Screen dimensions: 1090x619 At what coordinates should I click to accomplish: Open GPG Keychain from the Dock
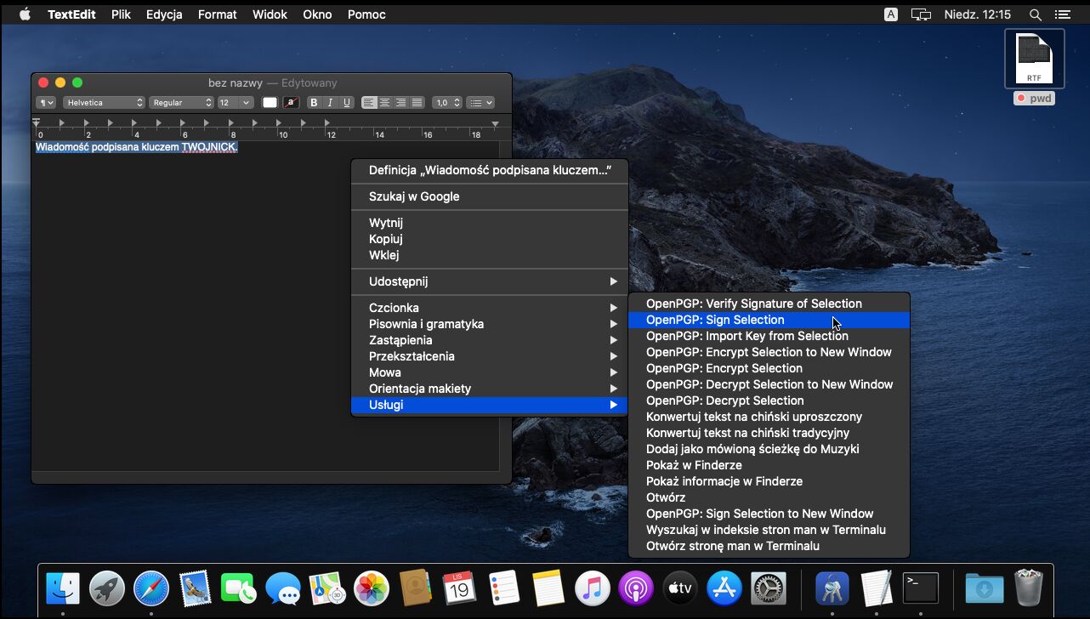(832, 588)
